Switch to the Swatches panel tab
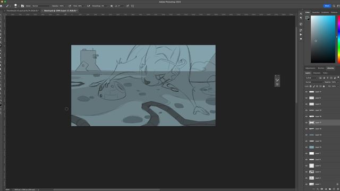The height and width of the screenshot is (191, 340). 316,12
